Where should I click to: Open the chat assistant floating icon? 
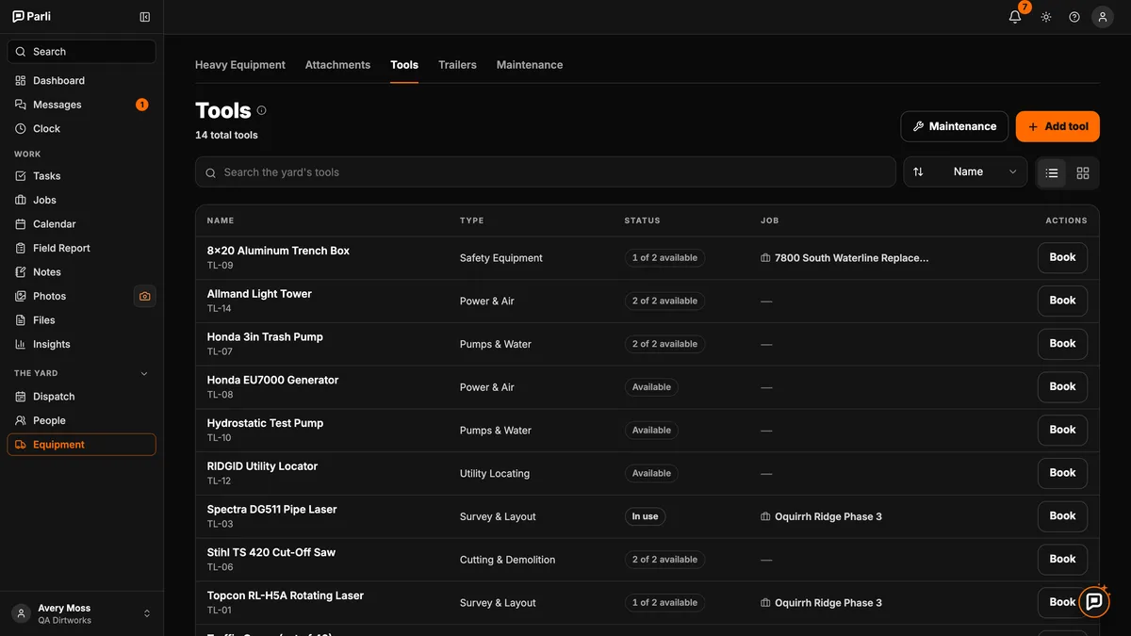pyautogui.click(x=1094, y=601)
